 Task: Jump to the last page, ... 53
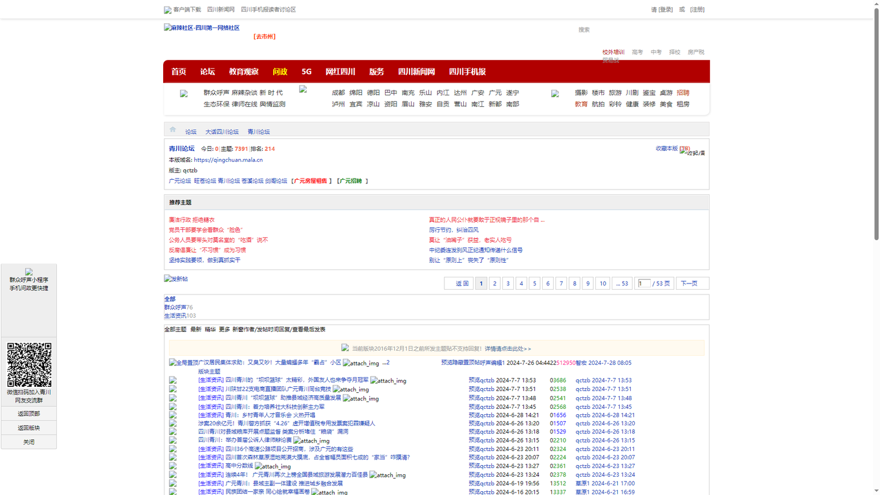[x=622, y=284]
